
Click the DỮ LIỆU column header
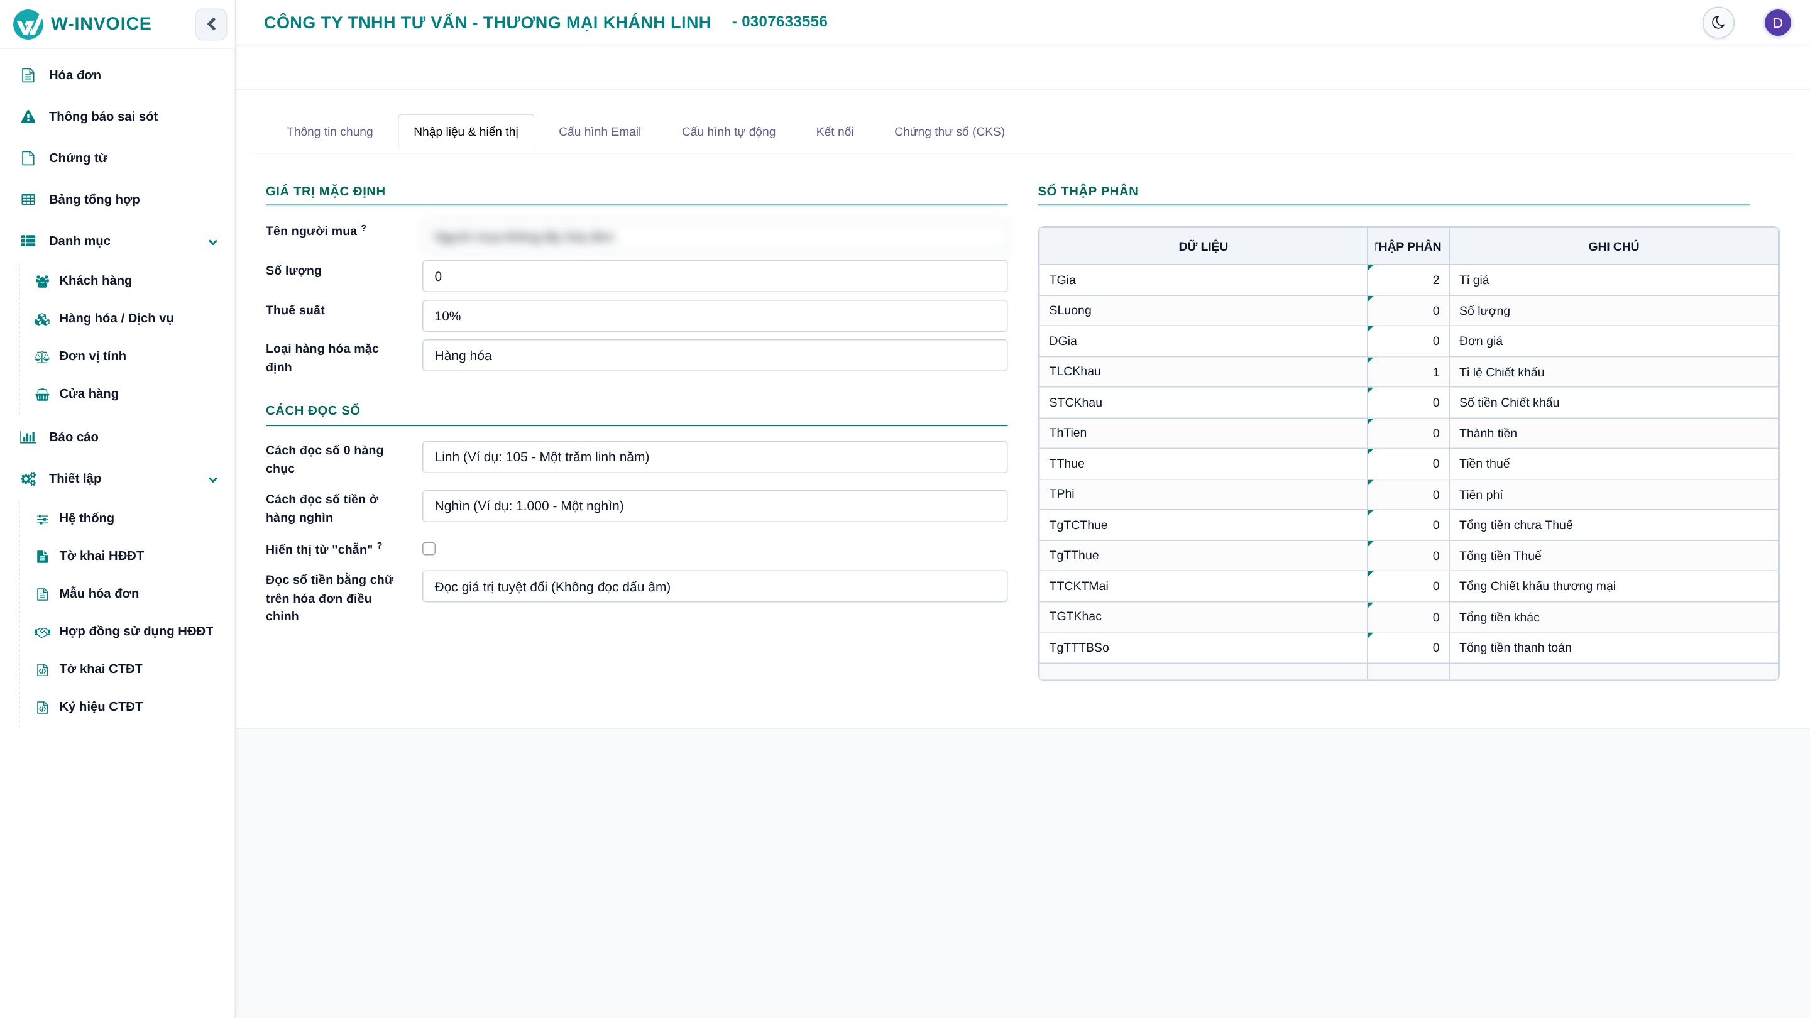[x=1203, y=246]
